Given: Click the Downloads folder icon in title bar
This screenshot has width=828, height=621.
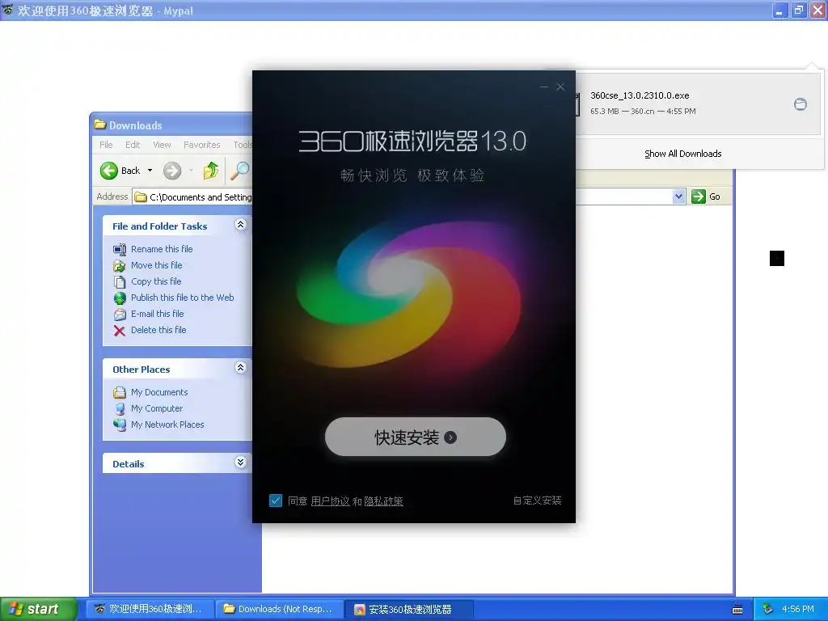Looking at the screenshot, I should [x=99, y=125].
